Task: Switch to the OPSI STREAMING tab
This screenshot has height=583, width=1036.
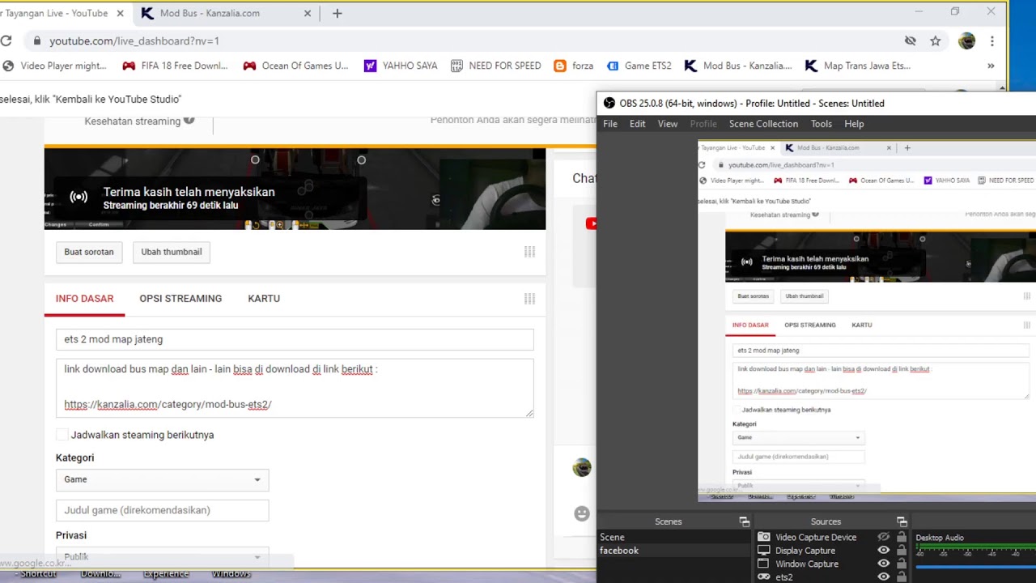Action: (x=180, y=299)
